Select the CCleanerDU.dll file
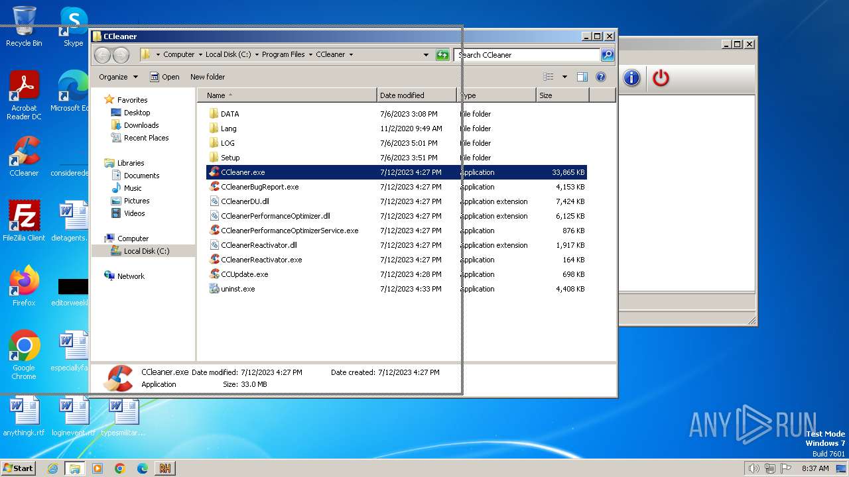Viewport: 849px width, 477px height. coord(245,201)
